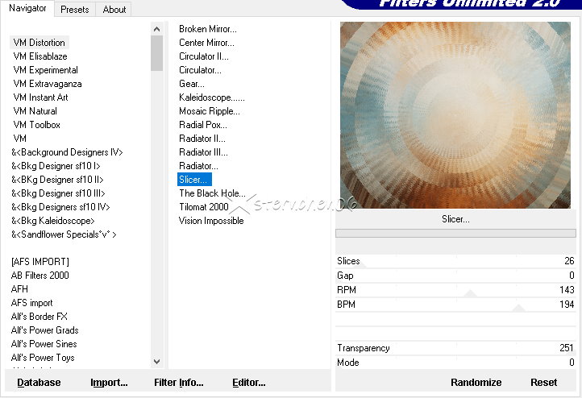The height and width of the screenshot is (398, 582).
Task: Switch to the Presets tab
Action: click(75, 10)
